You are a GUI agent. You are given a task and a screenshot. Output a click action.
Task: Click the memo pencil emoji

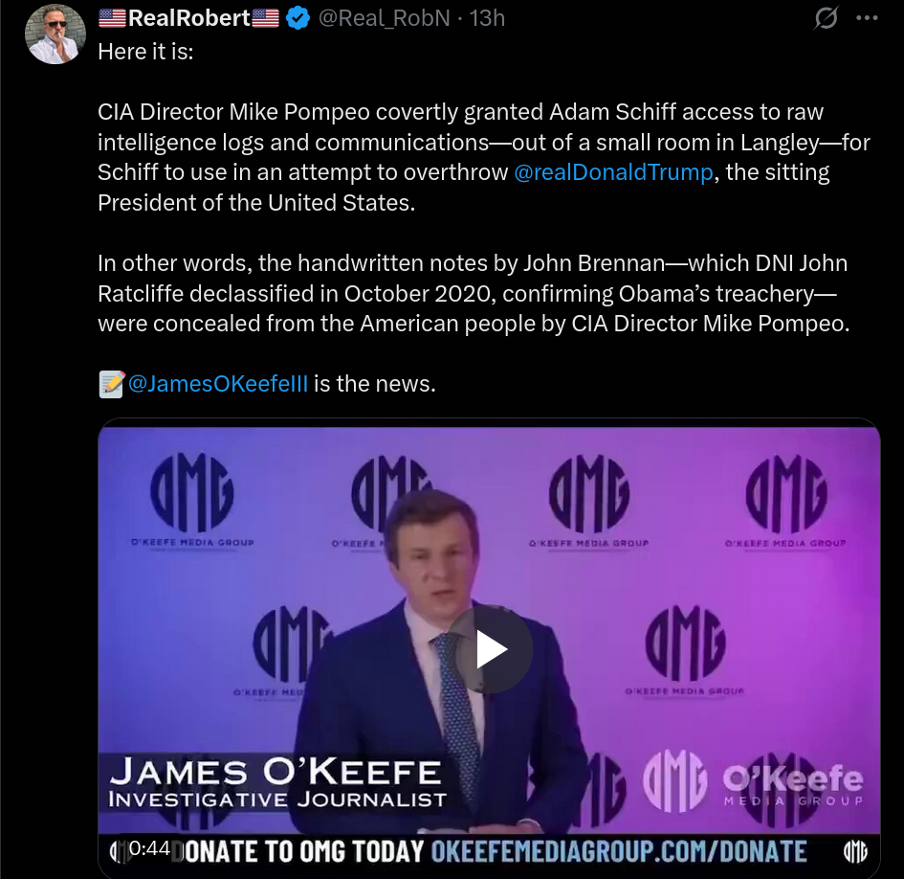(x=112, y=384)
